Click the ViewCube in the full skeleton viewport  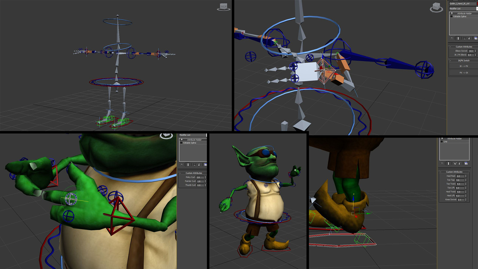(223, 7)
